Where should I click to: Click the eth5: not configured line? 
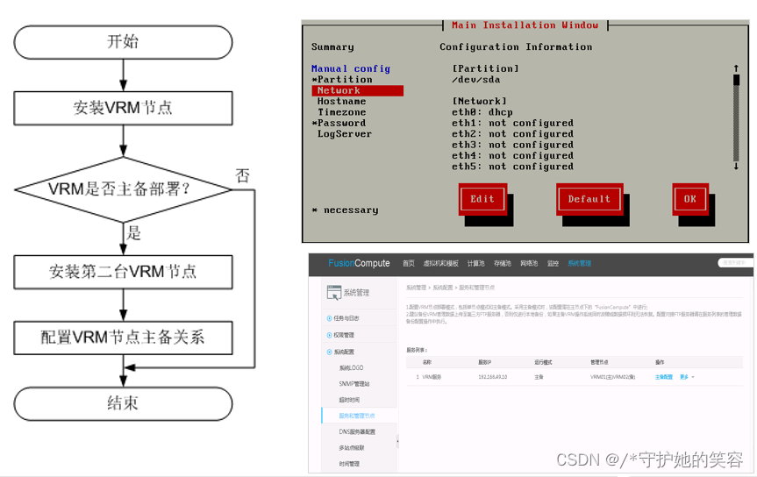[x=513, y=167]
